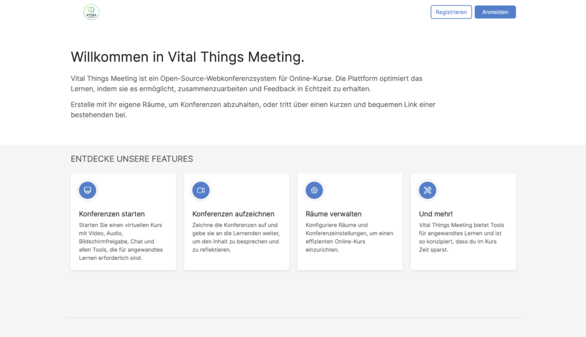This screenshot has height=337, width=586.
Task: Click the monitor icon for Konferenzen starten
Action: [88, 190]
